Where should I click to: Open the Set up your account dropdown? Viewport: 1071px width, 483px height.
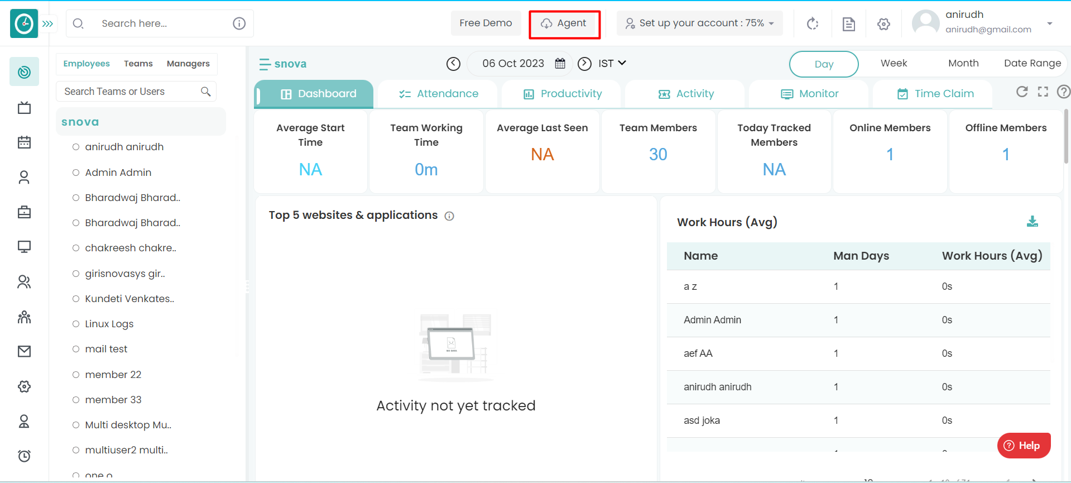(700, 23)
